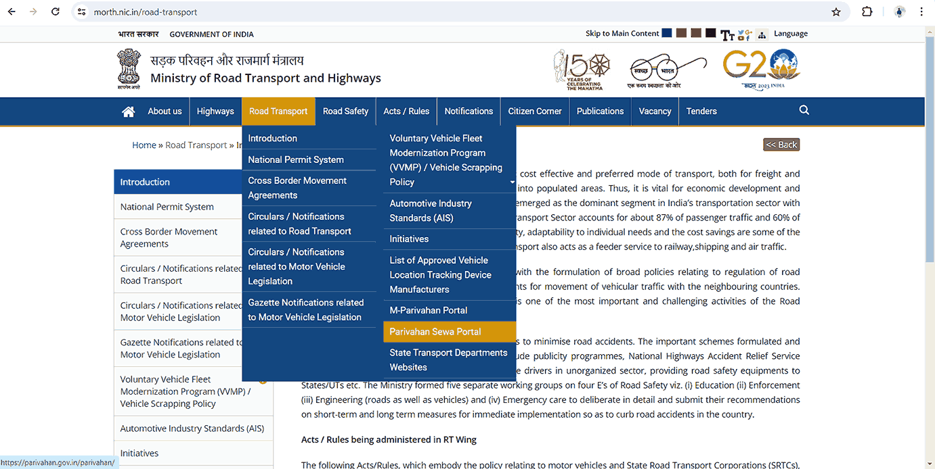Open the About us menu
The width and height of the screenshot is (935, 469).
[x=165, y=112]
